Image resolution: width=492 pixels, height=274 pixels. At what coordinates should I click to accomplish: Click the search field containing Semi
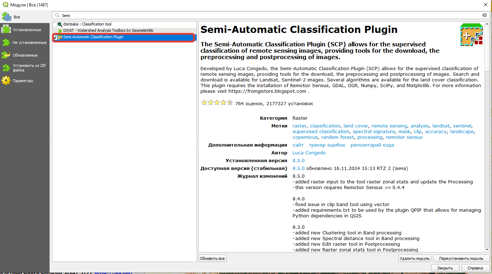click(271, 15)
